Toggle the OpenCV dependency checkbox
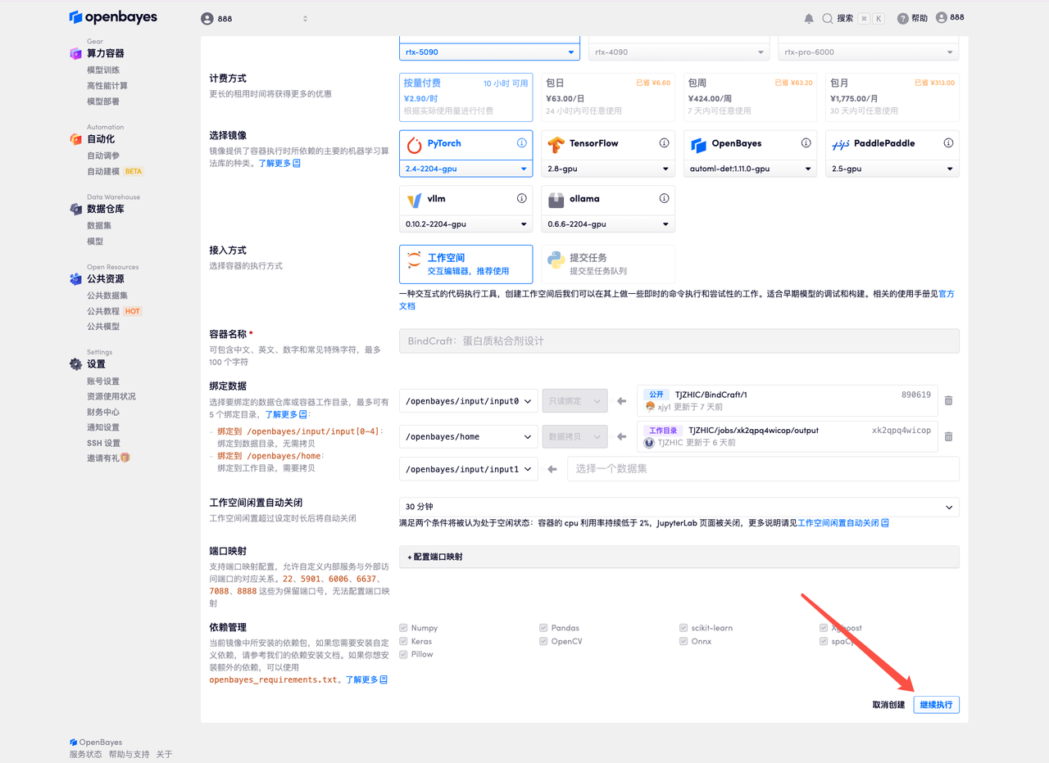This screenshot has height=763, width=1049. pos(543,641)
